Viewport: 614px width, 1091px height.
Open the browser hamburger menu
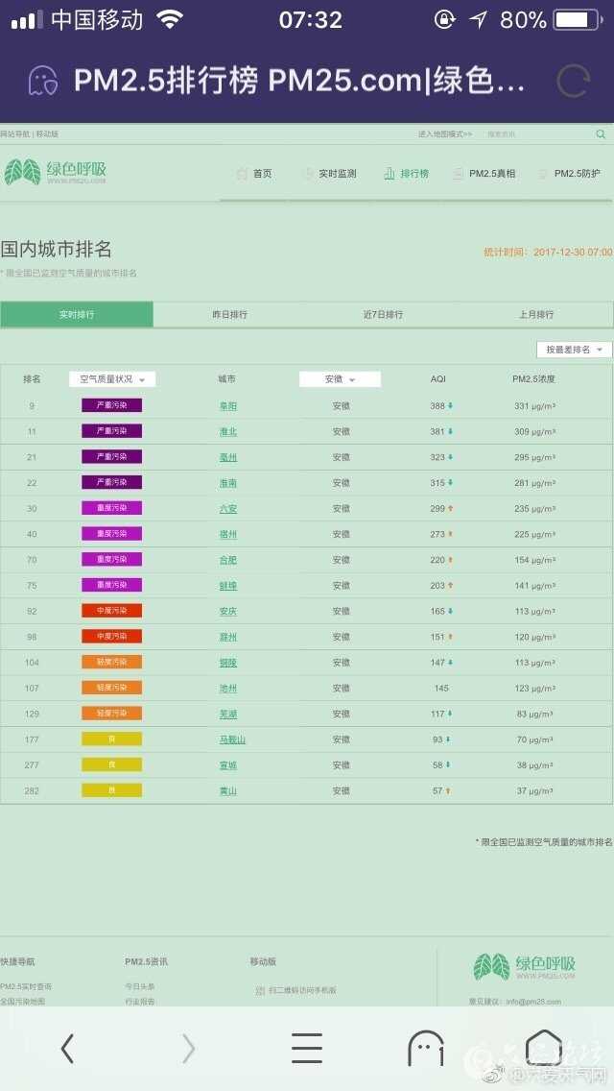tap(307, 1049)
